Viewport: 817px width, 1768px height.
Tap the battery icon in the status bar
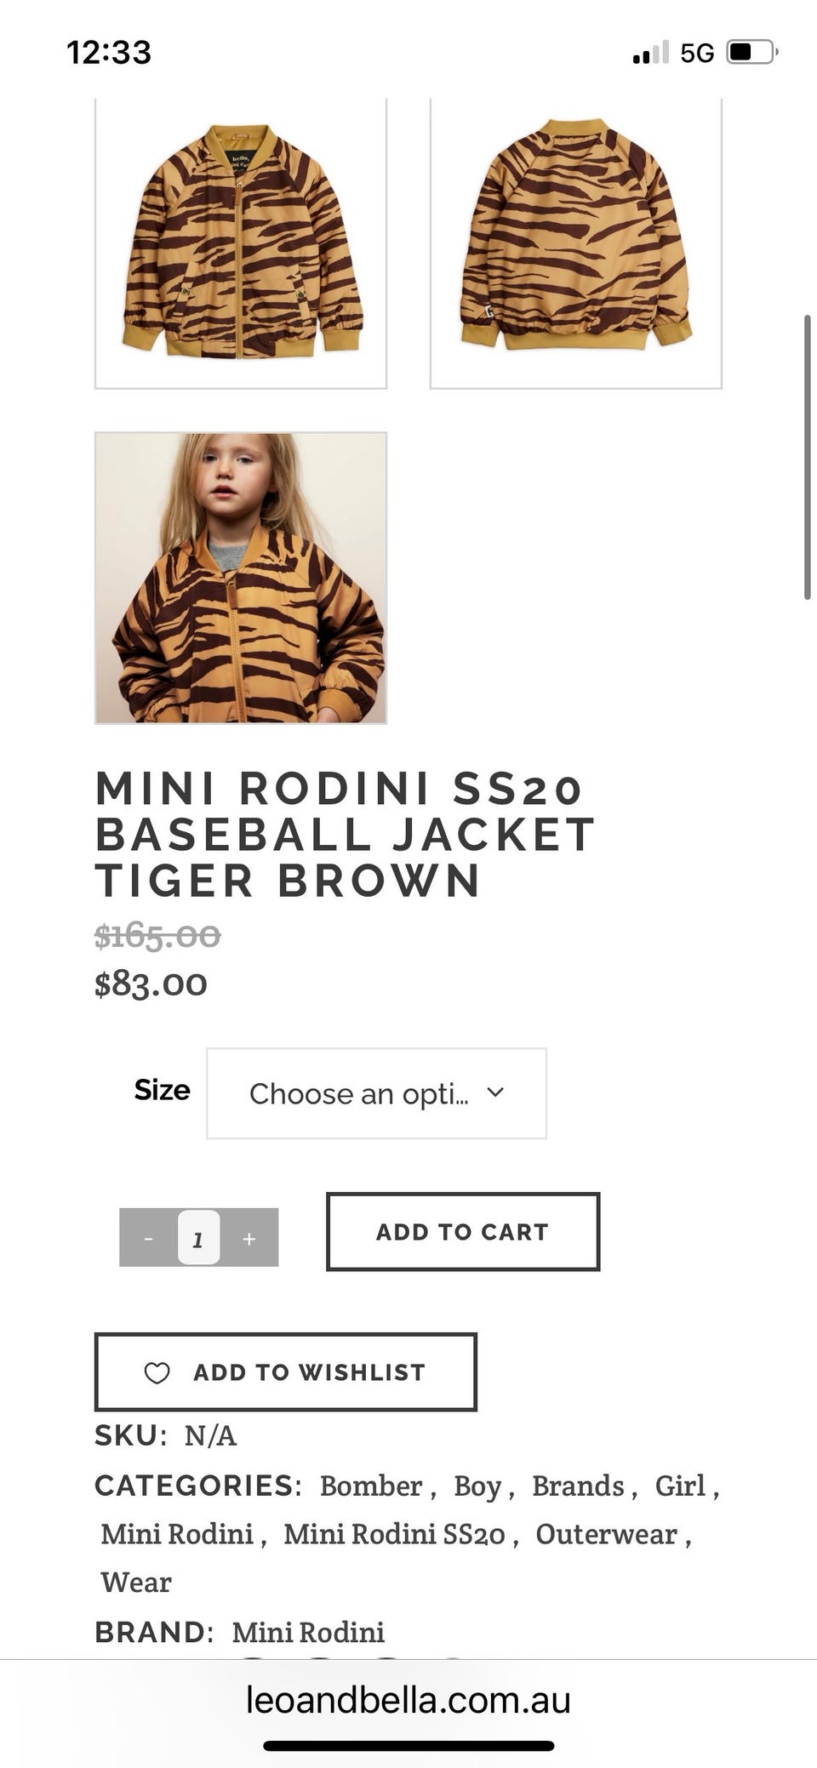point(751,53)
